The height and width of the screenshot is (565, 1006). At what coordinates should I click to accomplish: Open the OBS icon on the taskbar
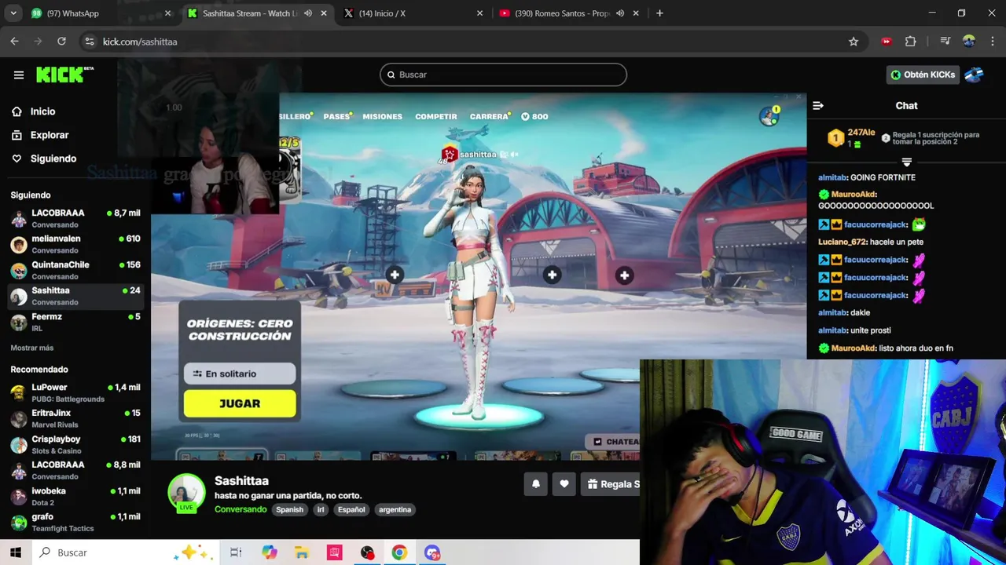[x=367, y=552]
